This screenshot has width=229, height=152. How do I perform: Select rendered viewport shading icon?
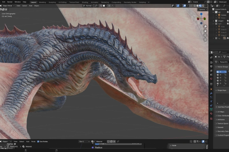pyautogui.click(x=203, y=6)
